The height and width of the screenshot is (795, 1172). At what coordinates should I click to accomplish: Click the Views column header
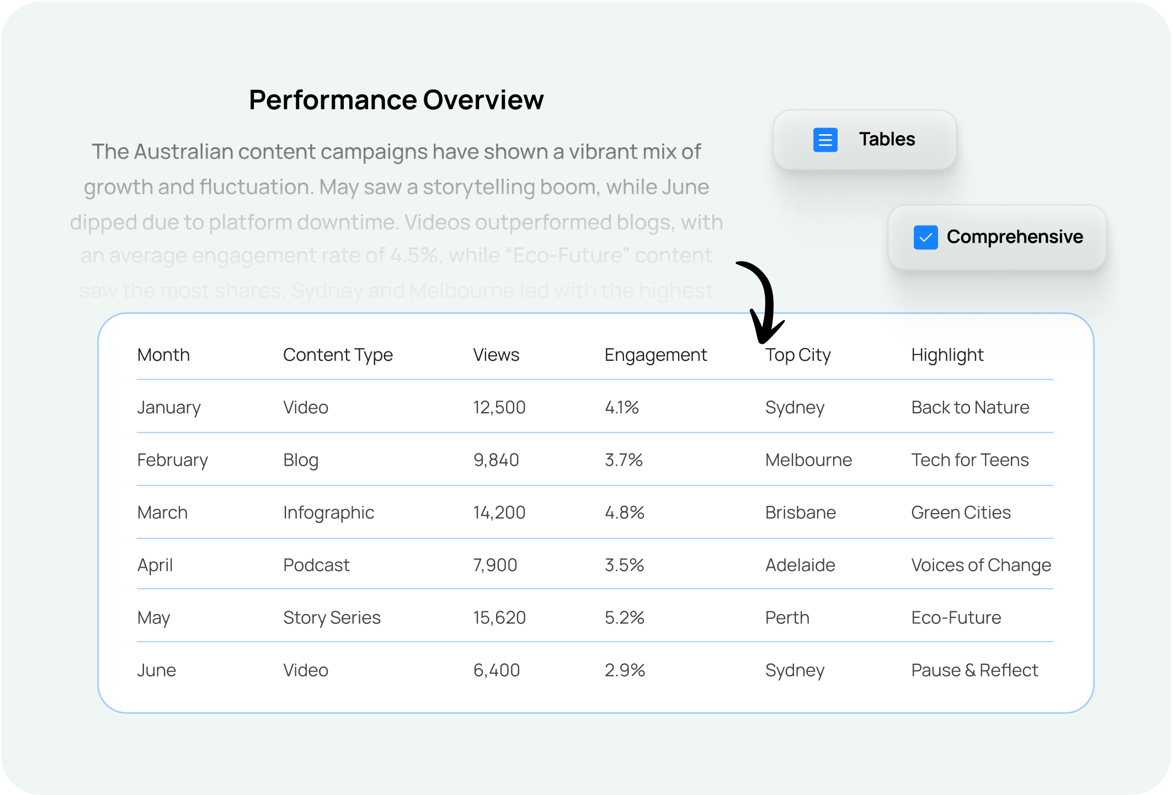tap(496, 355)
